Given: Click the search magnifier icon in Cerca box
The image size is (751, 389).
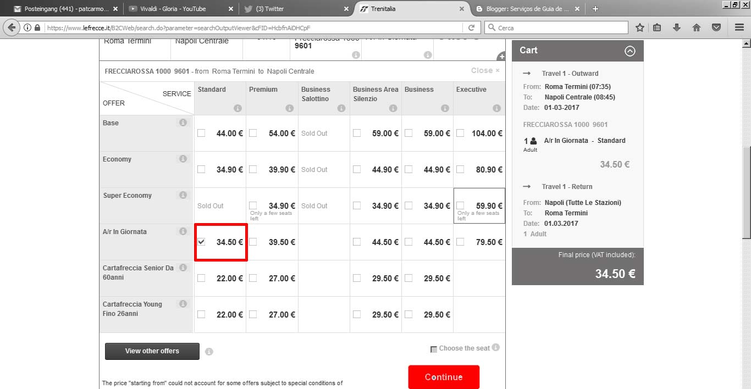Looking at the screenshot, I should coord(491,27).
